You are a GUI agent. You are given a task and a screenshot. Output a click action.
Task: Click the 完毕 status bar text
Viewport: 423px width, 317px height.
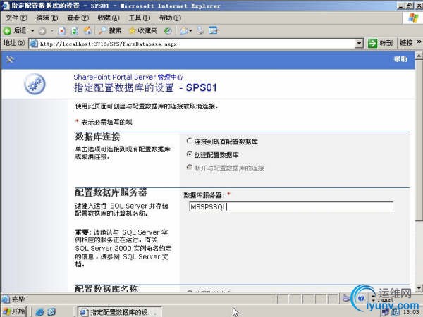(x=18, y=299)
